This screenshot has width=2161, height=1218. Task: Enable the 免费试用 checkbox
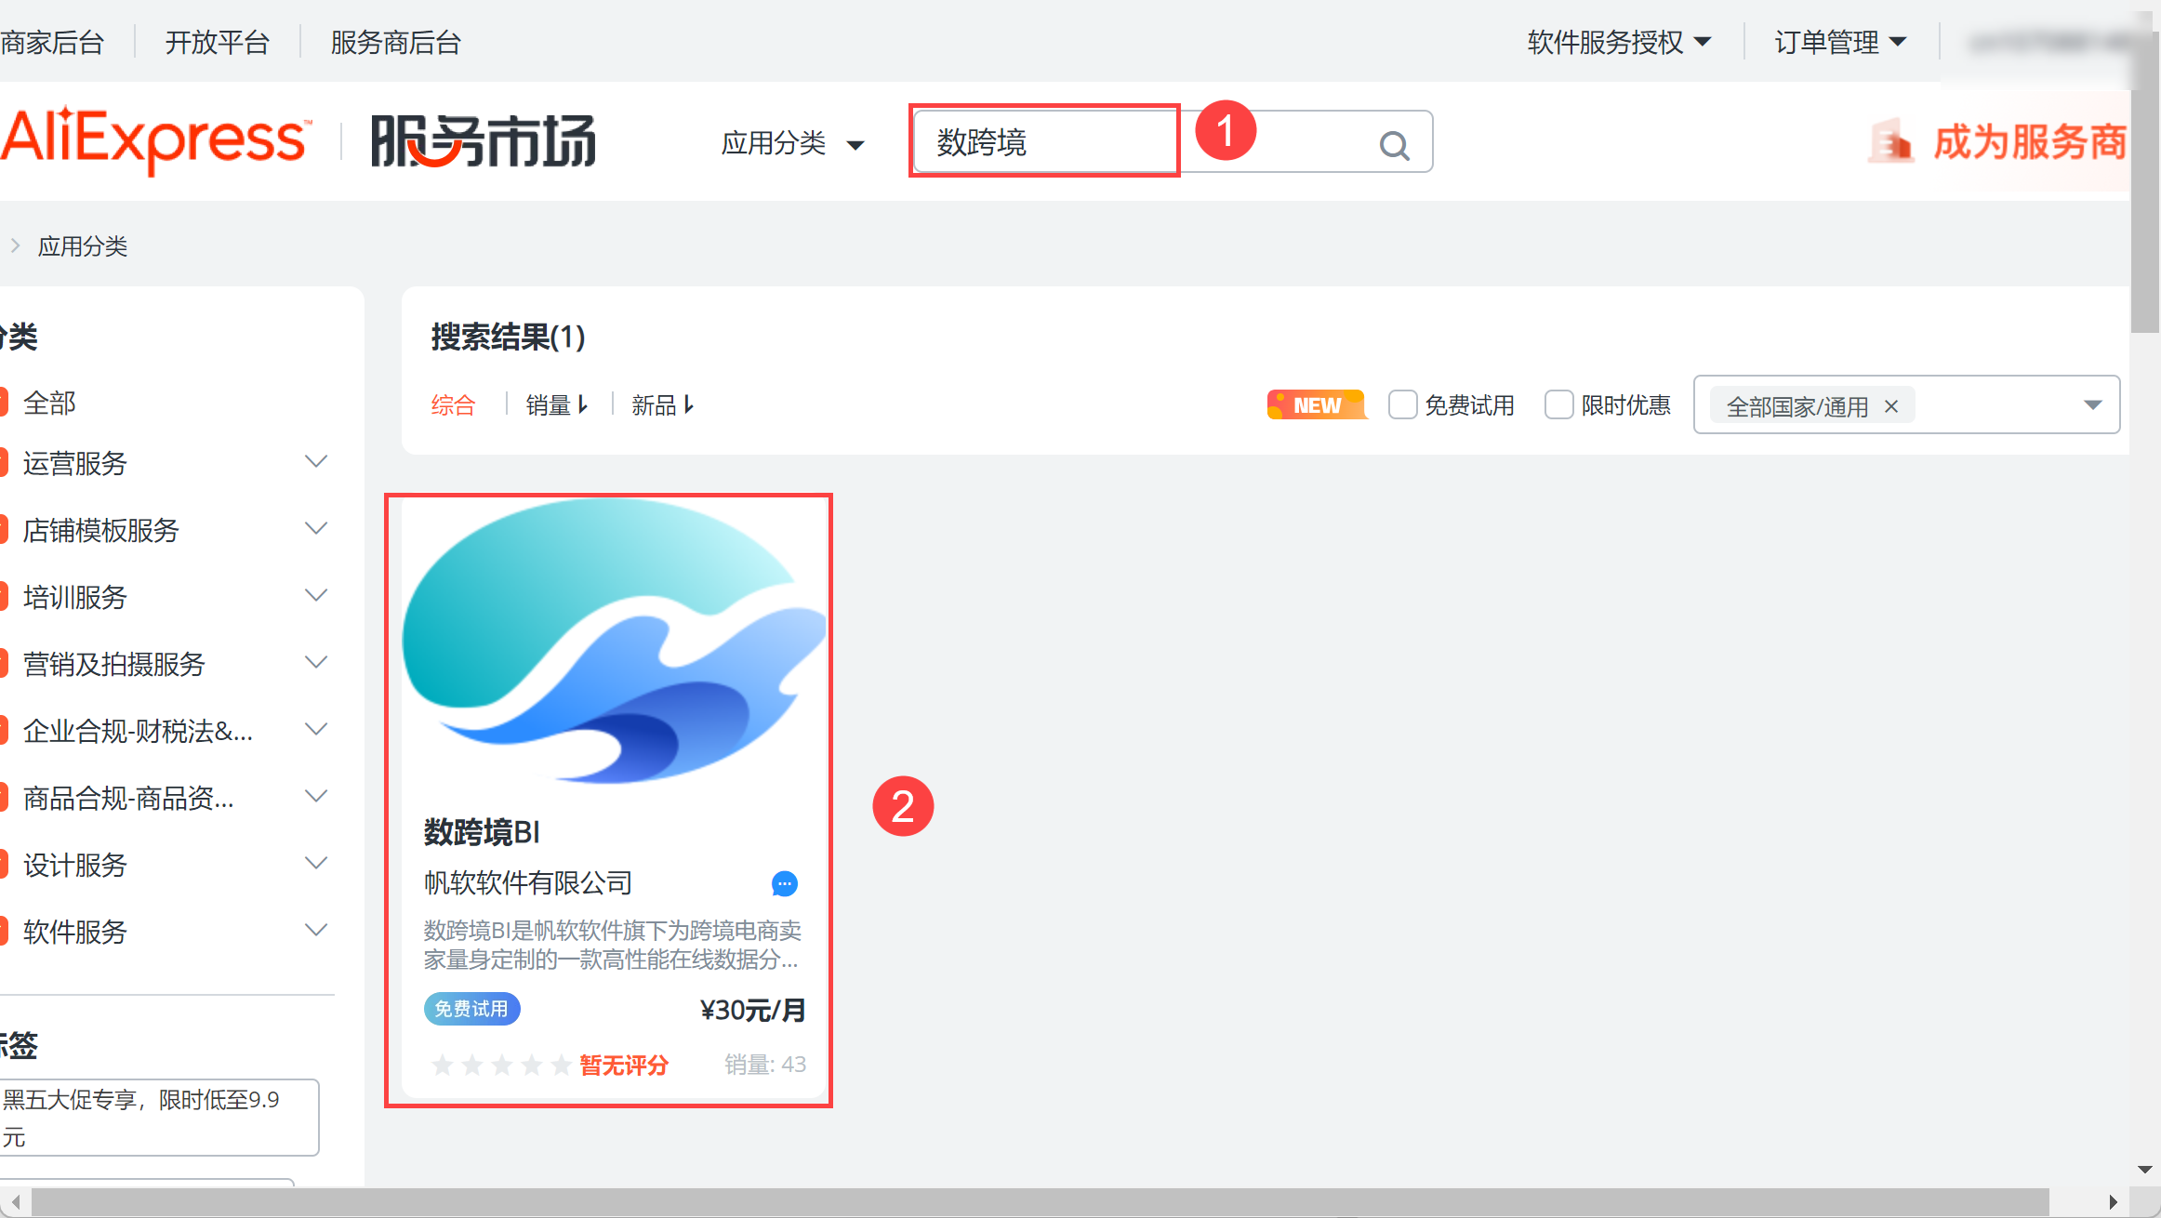1402,405
